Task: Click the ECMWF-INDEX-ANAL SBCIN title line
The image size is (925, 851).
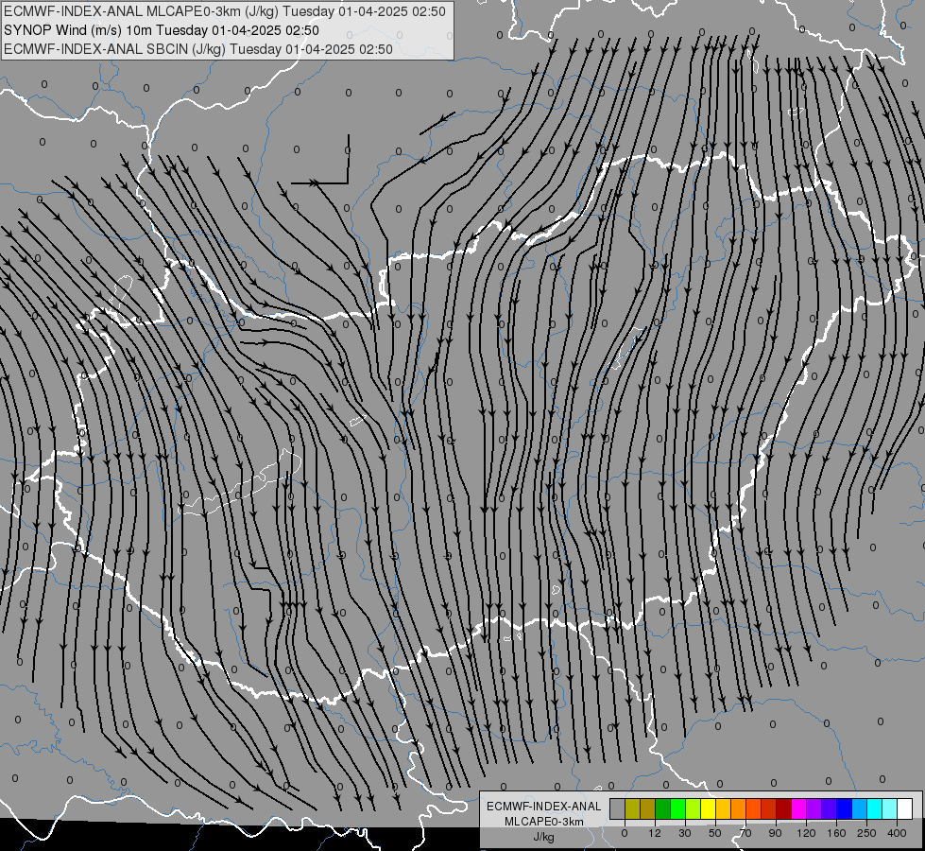Action: 198,49
